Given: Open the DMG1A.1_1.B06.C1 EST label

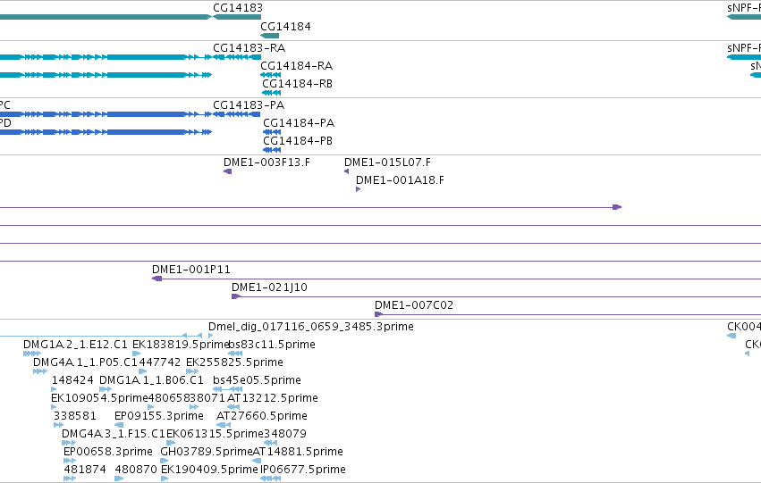Looking at the screenshot, I should pyautogui.click(x=151, y=380).
